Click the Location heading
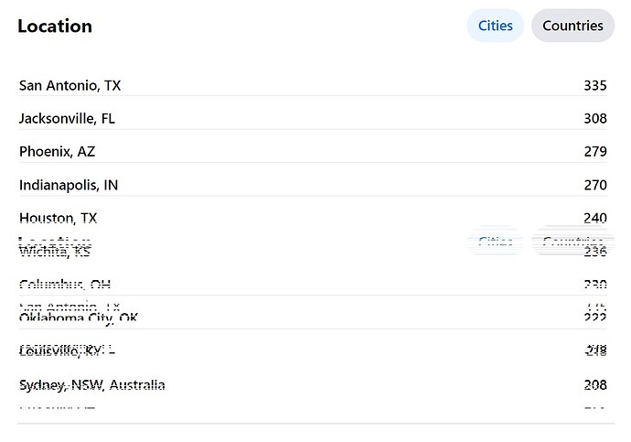 [x=55, y=27]
